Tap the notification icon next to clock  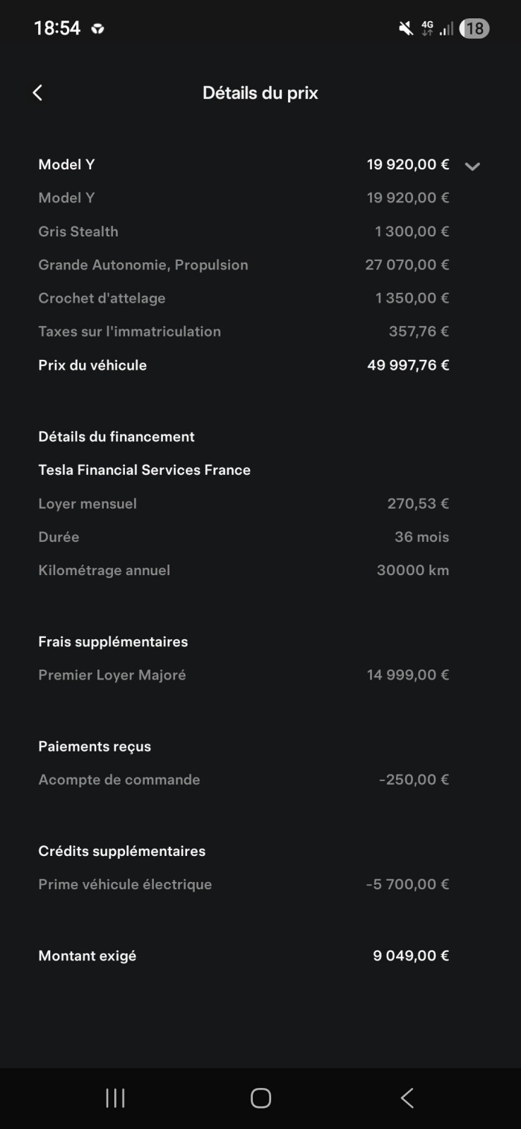click(x=97, y=29)
